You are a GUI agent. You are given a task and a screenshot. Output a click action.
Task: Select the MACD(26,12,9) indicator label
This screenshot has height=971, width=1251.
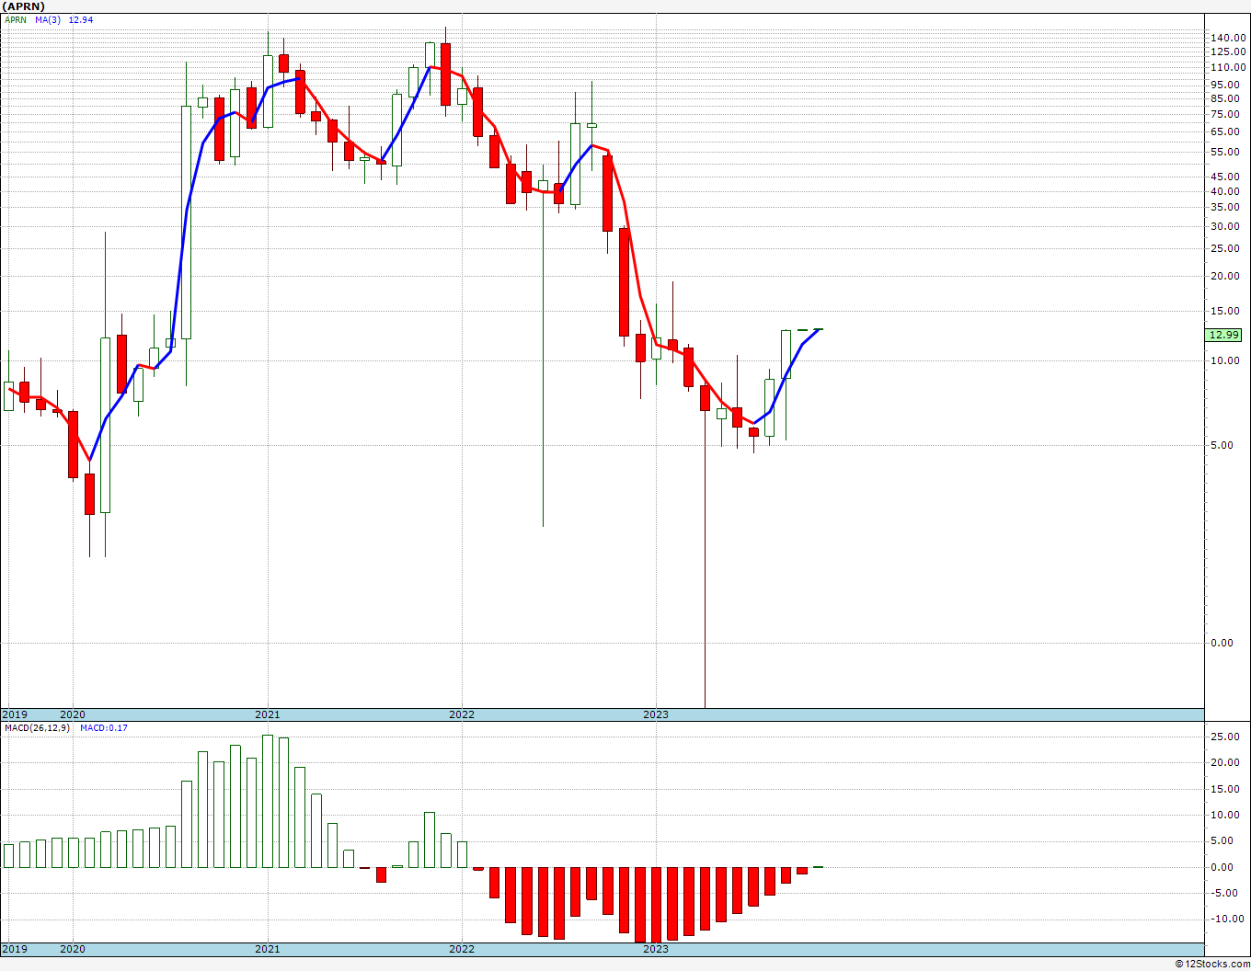click(x=38, y=727)
